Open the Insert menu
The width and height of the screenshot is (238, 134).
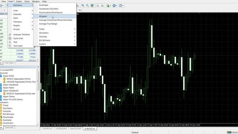coord(11,1)
